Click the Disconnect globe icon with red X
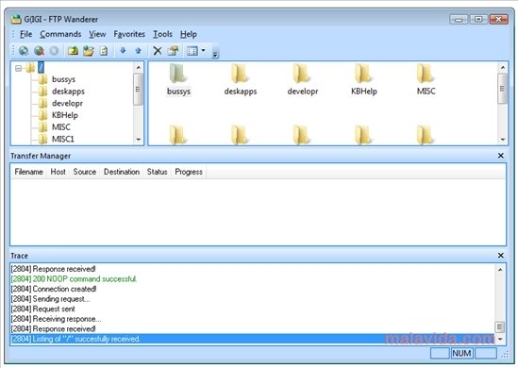The width and height of the screenshot is (518, 368). tap(39, 51)
